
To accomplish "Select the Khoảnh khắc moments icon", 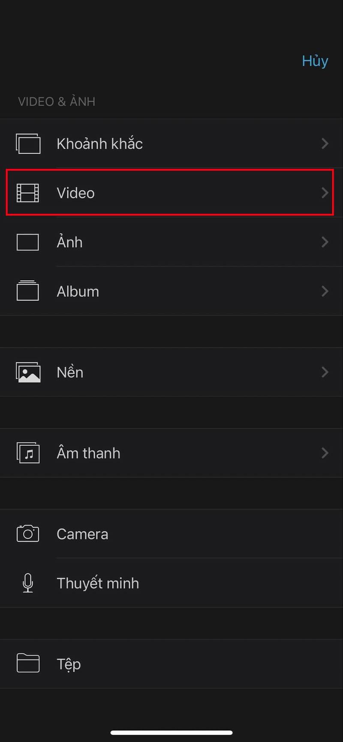I will pos(28,144).
